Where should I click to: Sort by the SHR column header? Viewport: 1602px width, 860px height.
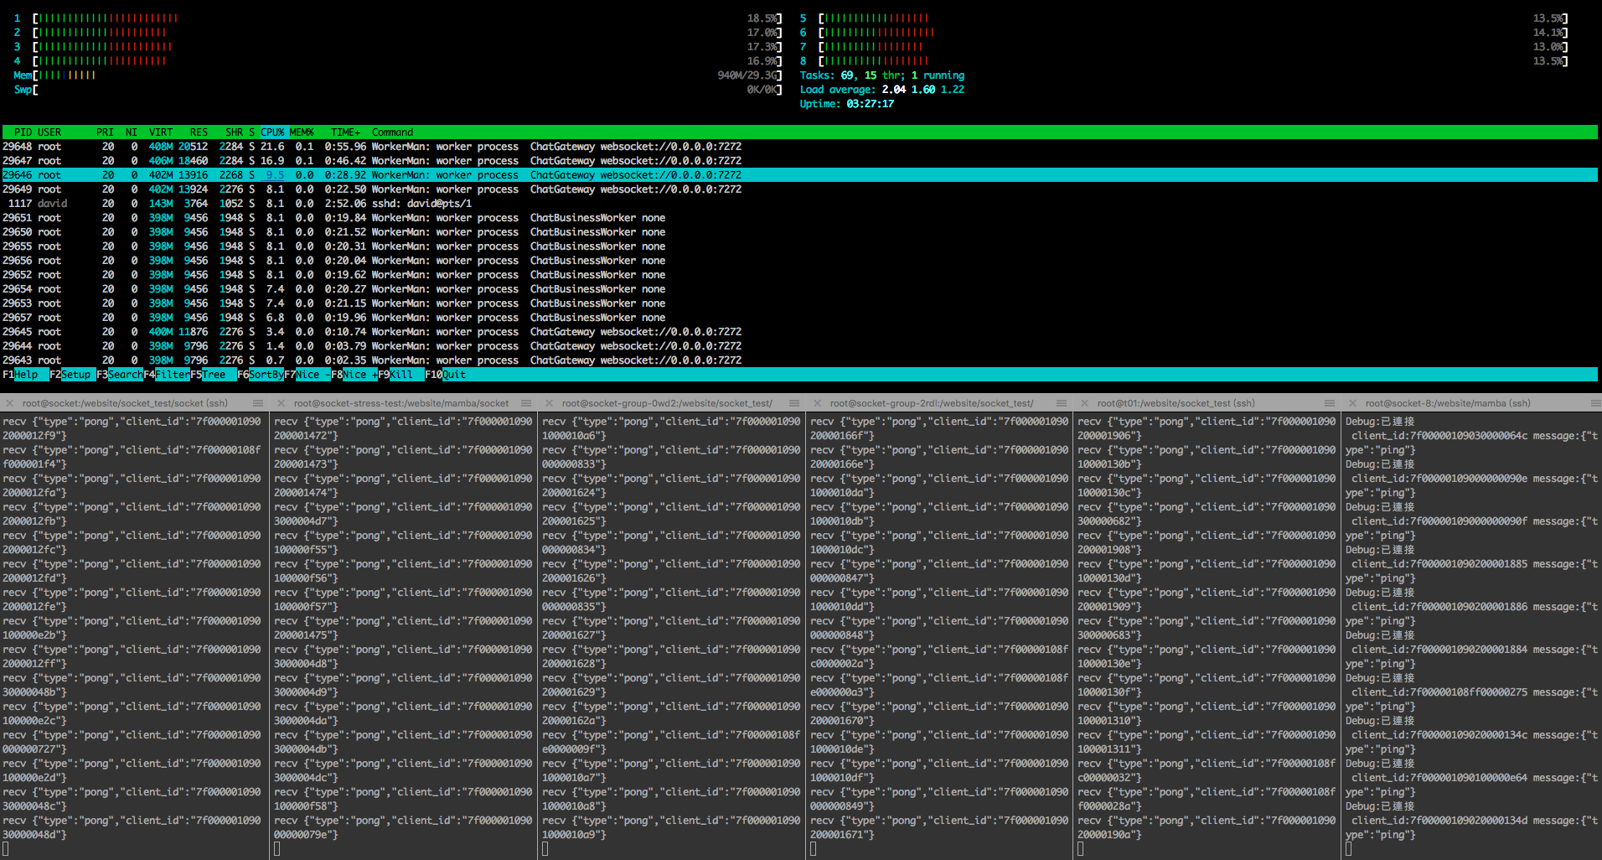click(234, 132)
